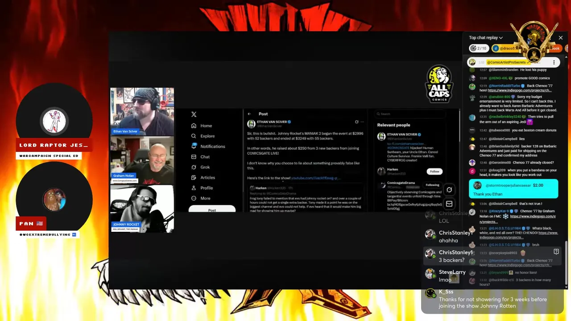Click the scroll-down arrow of chat
The height and width of the screenshot is (321, 571).
[566, 287]
